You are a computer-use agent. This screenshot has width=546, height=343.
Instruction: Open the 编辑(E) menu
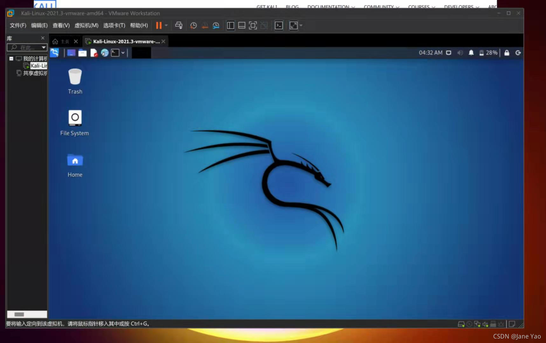tap(39, 25)
